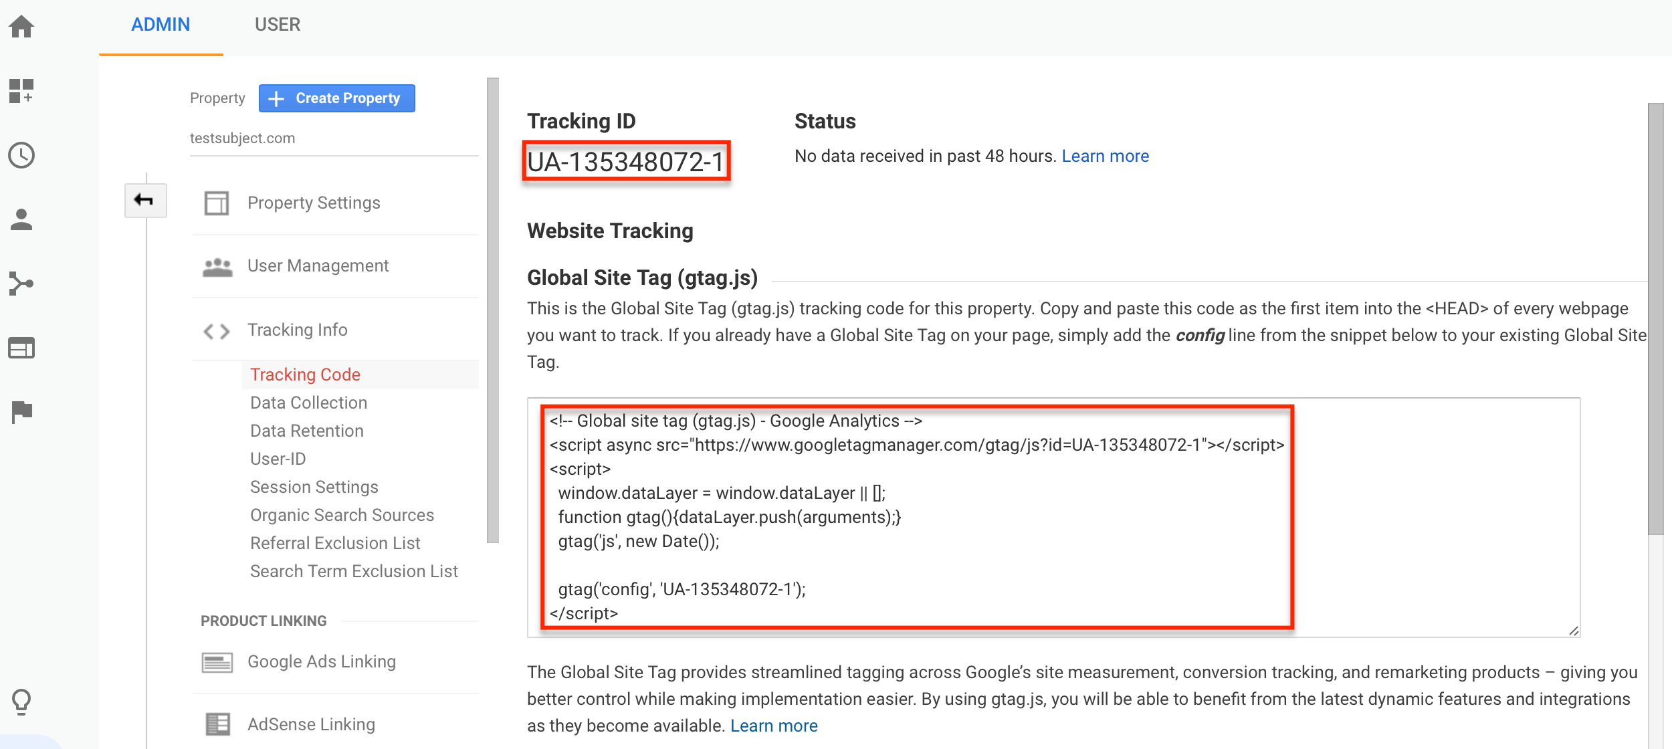Click the AdSense Linking icon

218,724
